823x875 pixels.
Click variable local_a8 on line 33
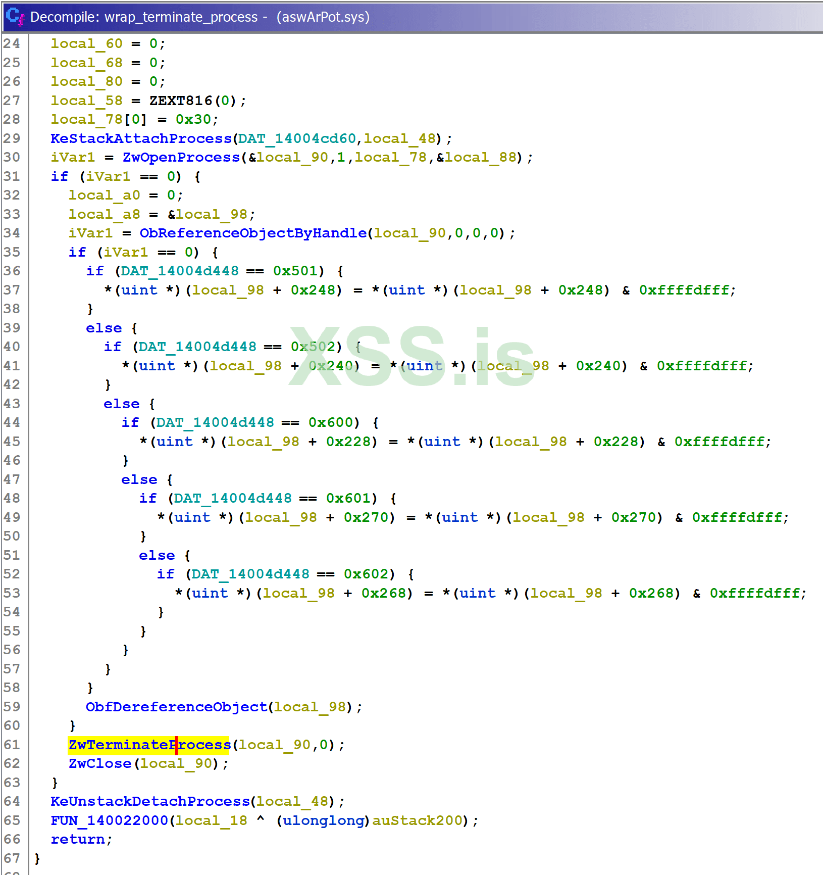[105, 214]
